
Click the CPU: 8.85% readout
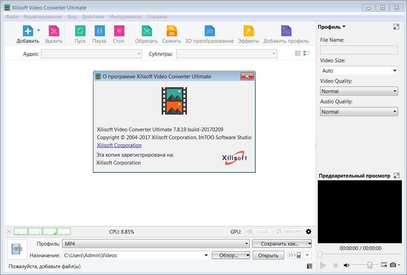tap(122, 232)
